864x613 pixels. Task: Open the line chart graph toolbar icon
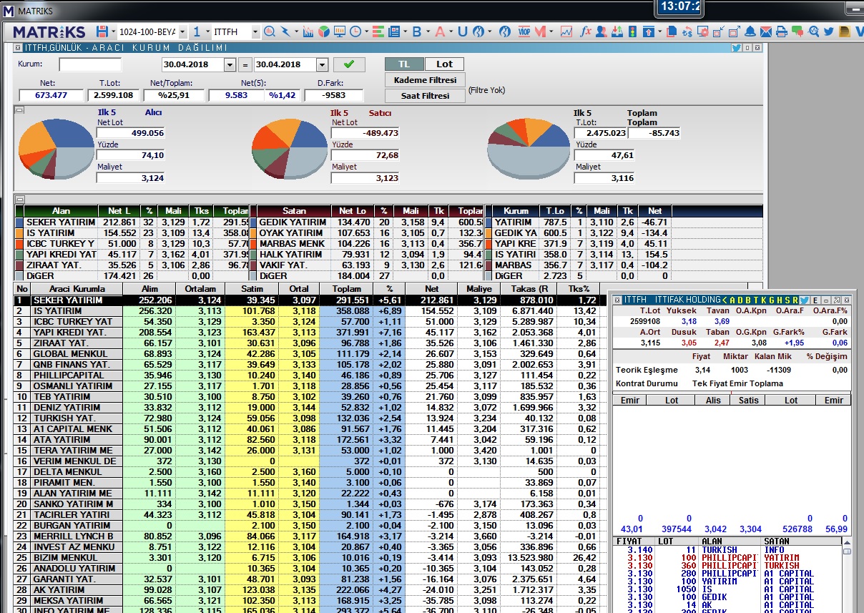tap(566, 32)
